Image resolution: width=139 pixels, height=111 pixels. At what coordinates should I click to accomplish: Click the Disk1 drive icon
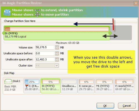8,81
